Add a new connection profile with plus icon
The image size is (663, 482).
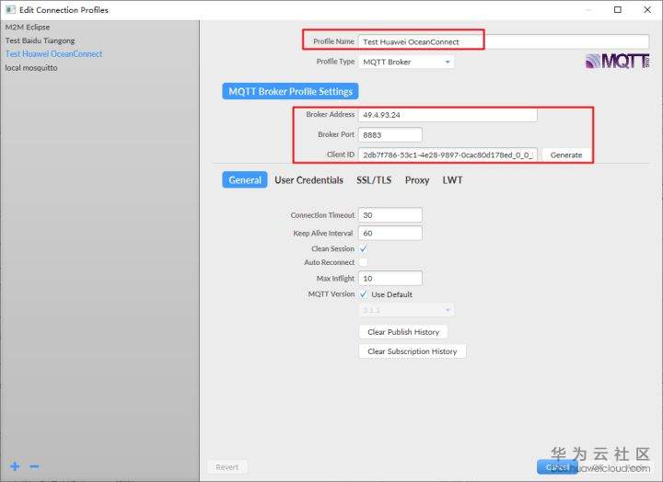[16, 466]
